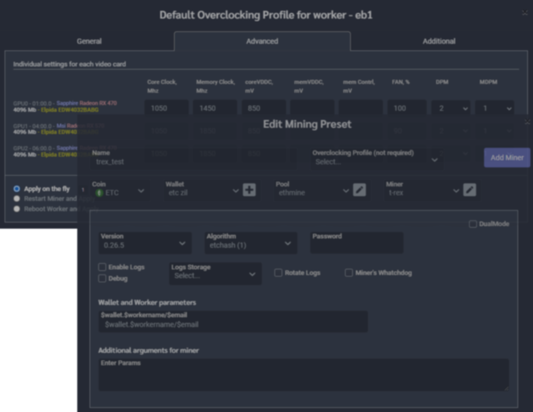Turn on Miner's Watchdog checkbox
The height and width of the screenshot is (412, 533).
click(x=349, y=273)
